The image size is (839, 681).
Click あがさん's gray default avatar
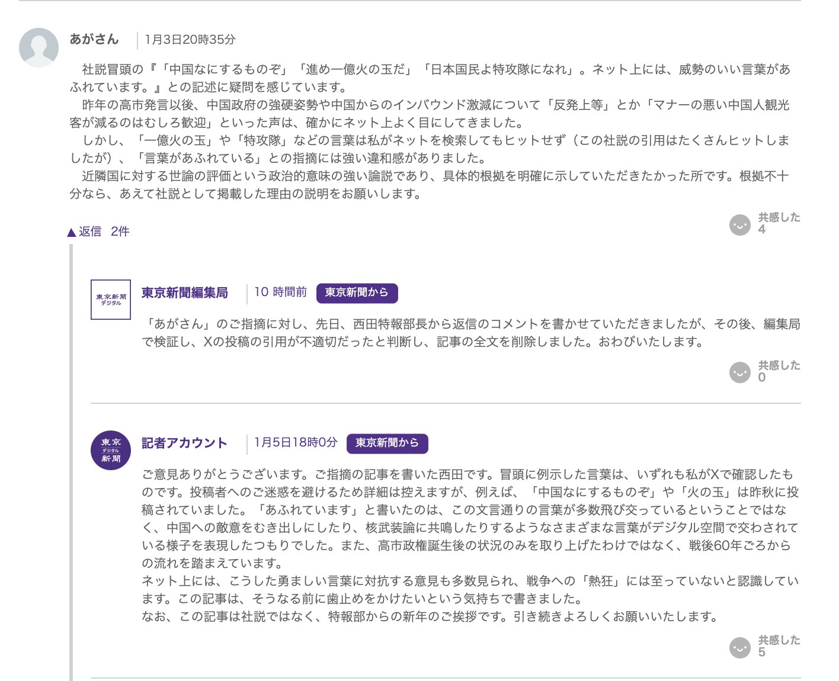click(39, 47)
